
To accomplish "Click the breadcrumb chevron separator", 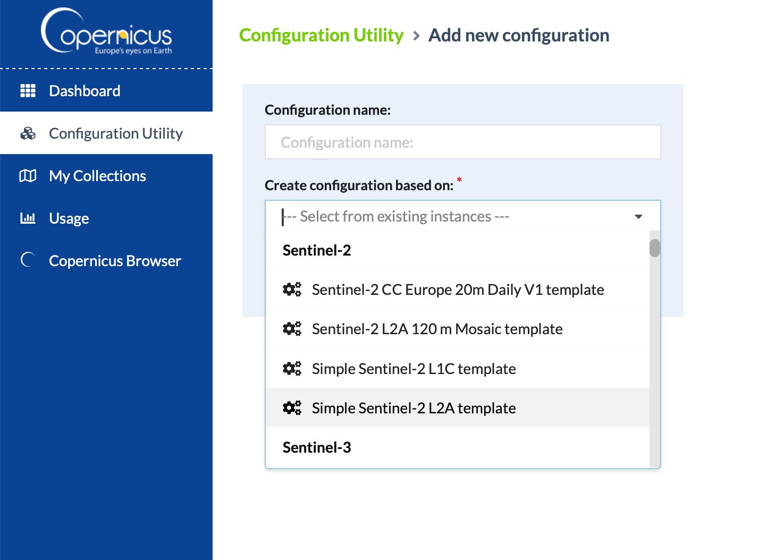I will point(416,36).
